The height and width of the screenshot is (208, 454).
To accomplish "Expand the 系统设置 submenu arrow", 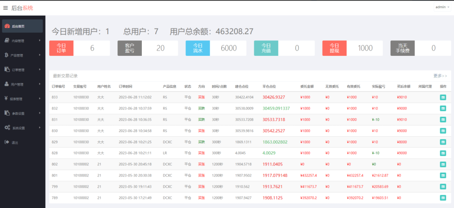I will (x=39, y=127).
